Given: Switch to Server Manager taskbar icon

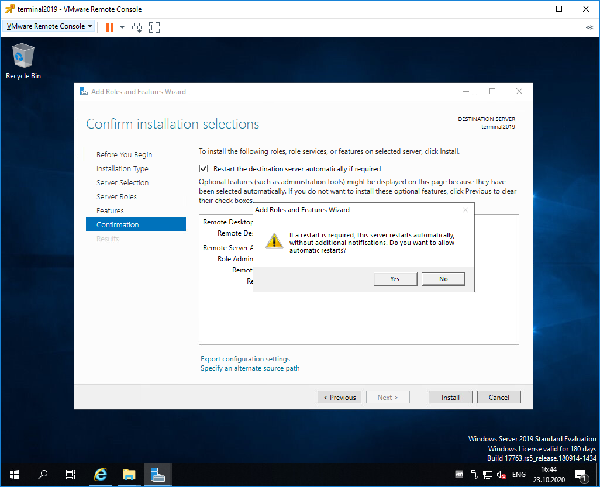Looking at the screenshot, I should (158, 475).
